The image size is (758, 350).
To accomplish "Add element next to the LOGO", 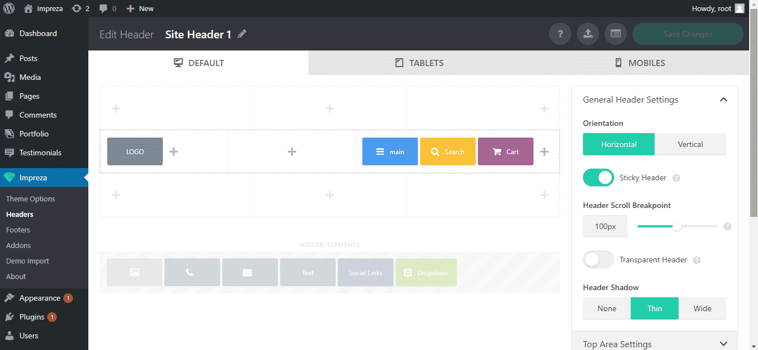I will (173, 151).
